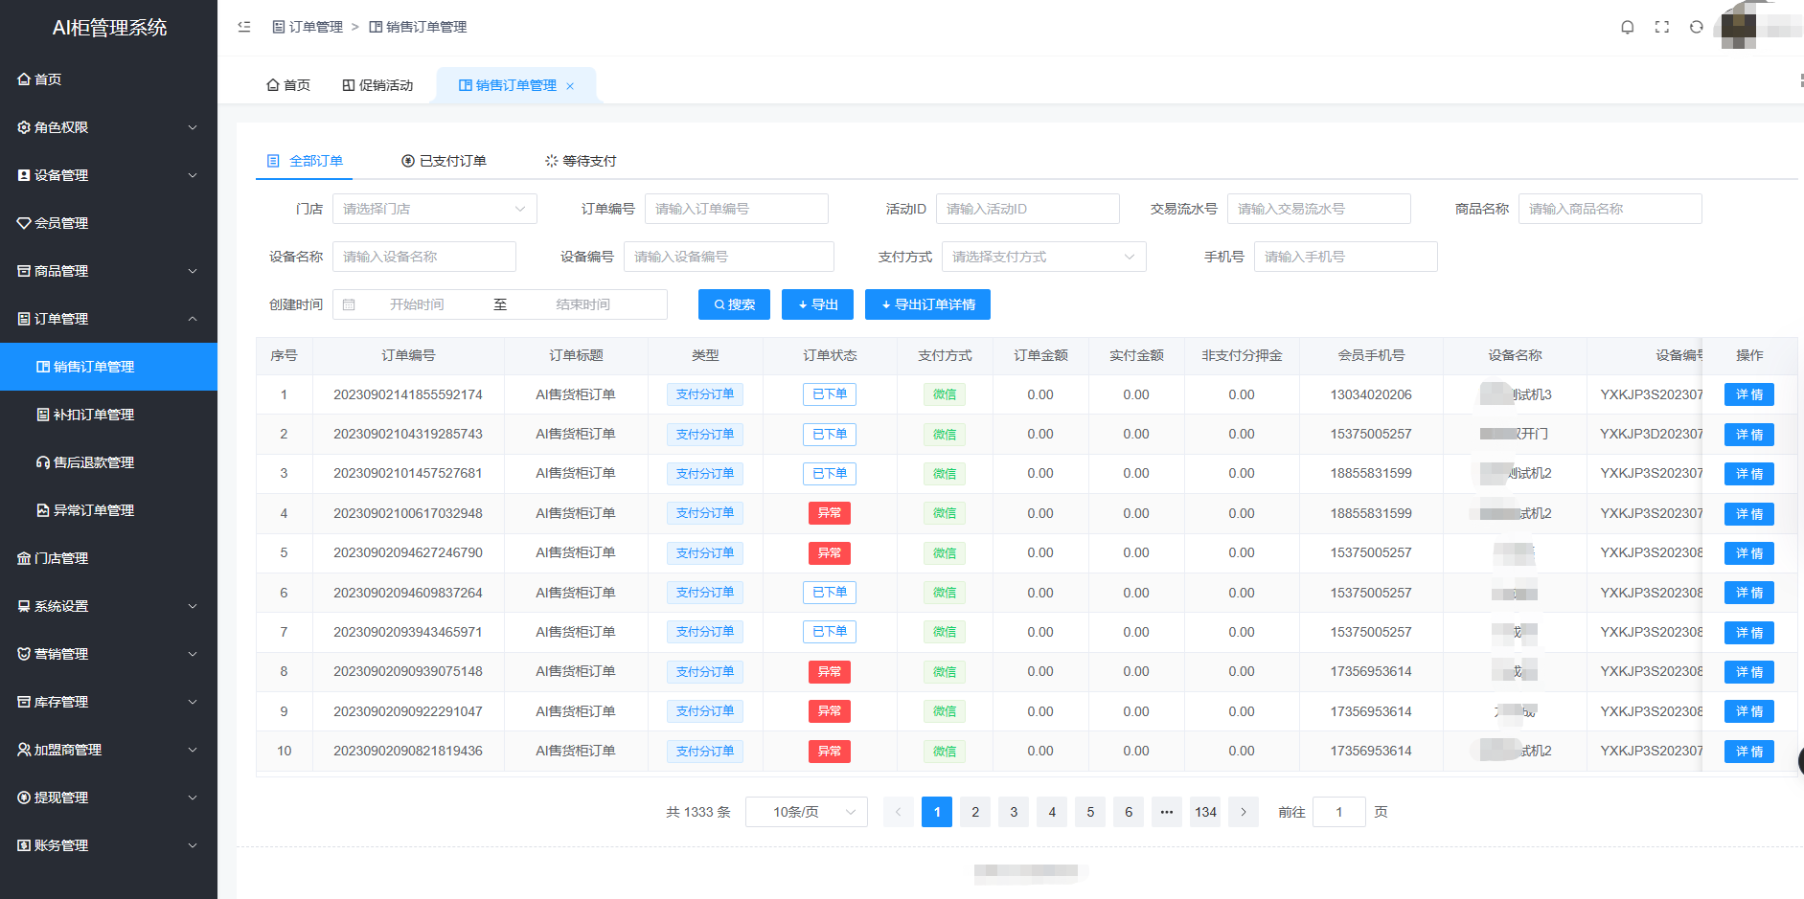Open 详情 for order 20230902141855592174
1804x899 pixels.
click(1749, 394)
